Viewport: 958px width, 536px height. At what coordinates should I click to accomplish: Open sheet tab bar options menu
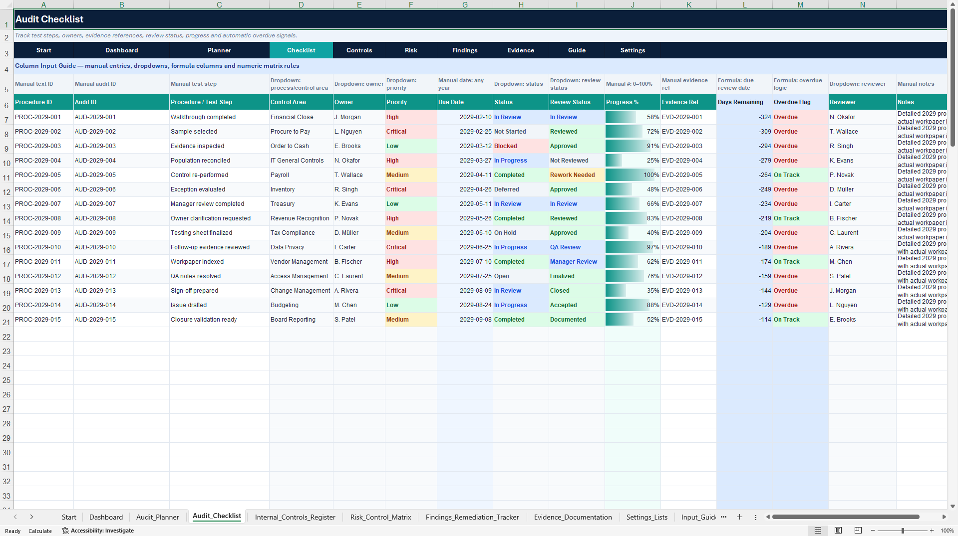[756, 517]
